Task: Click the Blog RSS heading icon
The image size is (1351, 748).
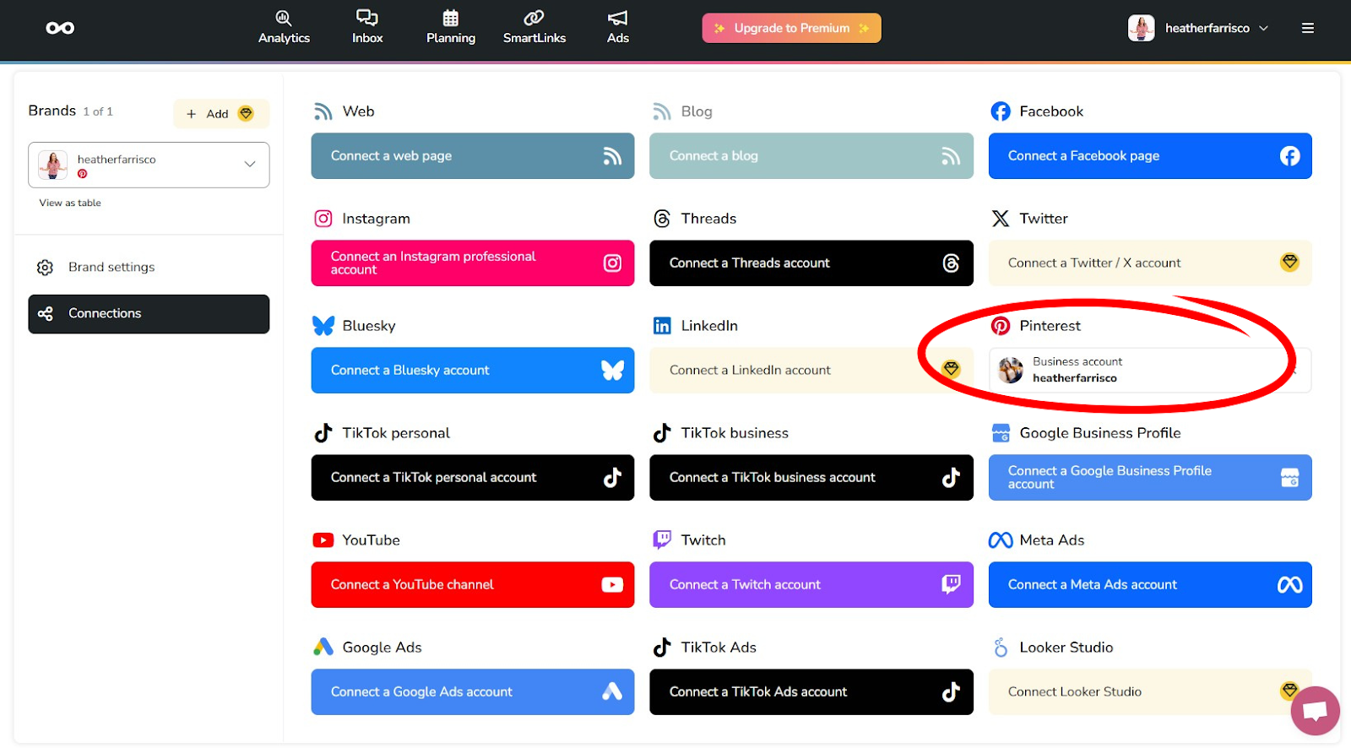Action: point(662,111)
